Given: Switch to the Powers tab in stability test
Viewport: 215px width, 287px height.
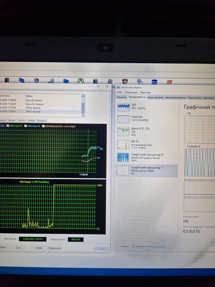Looking at the screenshot, I should pyautogui.click(x=12, y=121).
